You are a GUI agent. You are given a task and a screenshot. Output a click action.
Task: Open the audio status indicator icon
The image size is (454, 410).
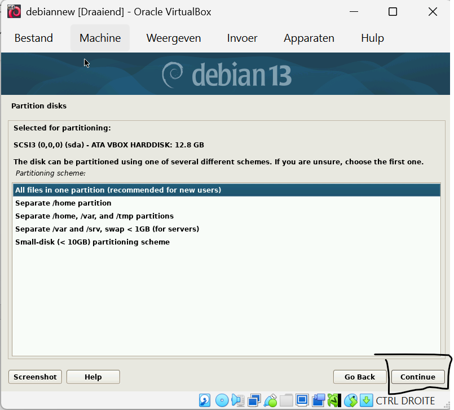coord(238,400)
